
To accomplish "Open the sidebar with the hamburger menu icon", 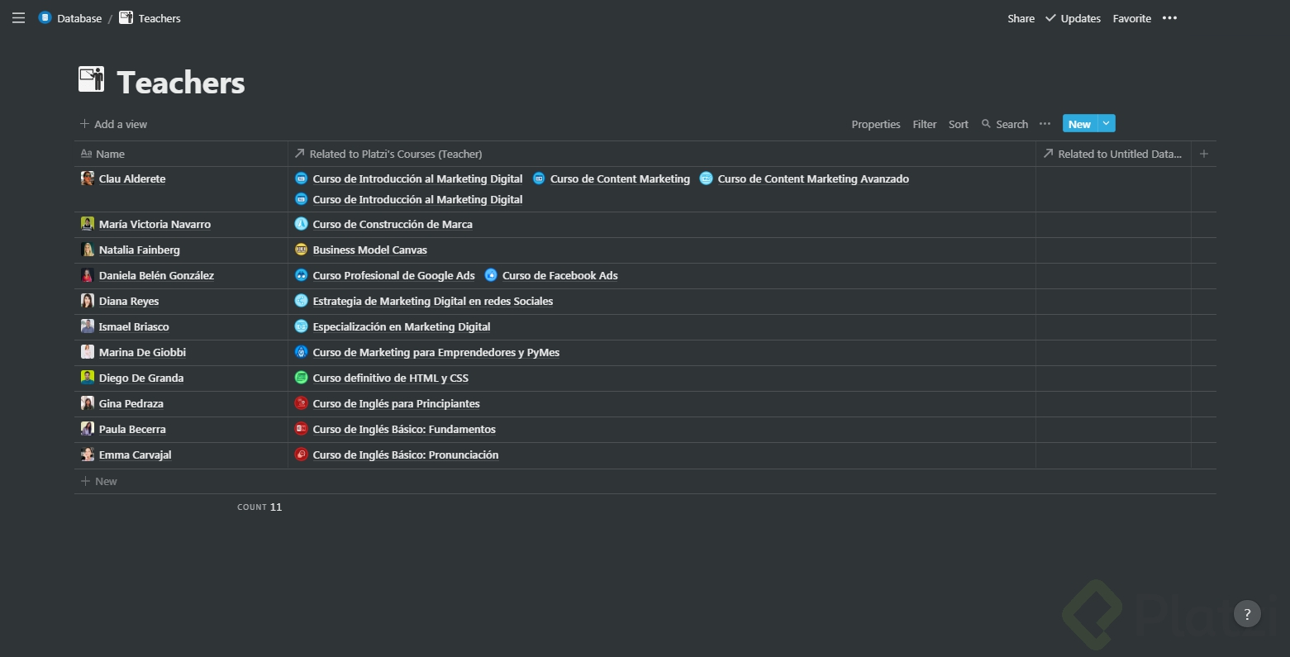I will pos(18,17).
